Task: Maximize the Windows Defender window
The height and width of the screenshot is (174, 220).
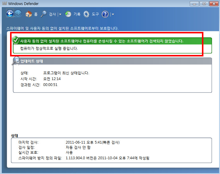Action: [204, 4]
